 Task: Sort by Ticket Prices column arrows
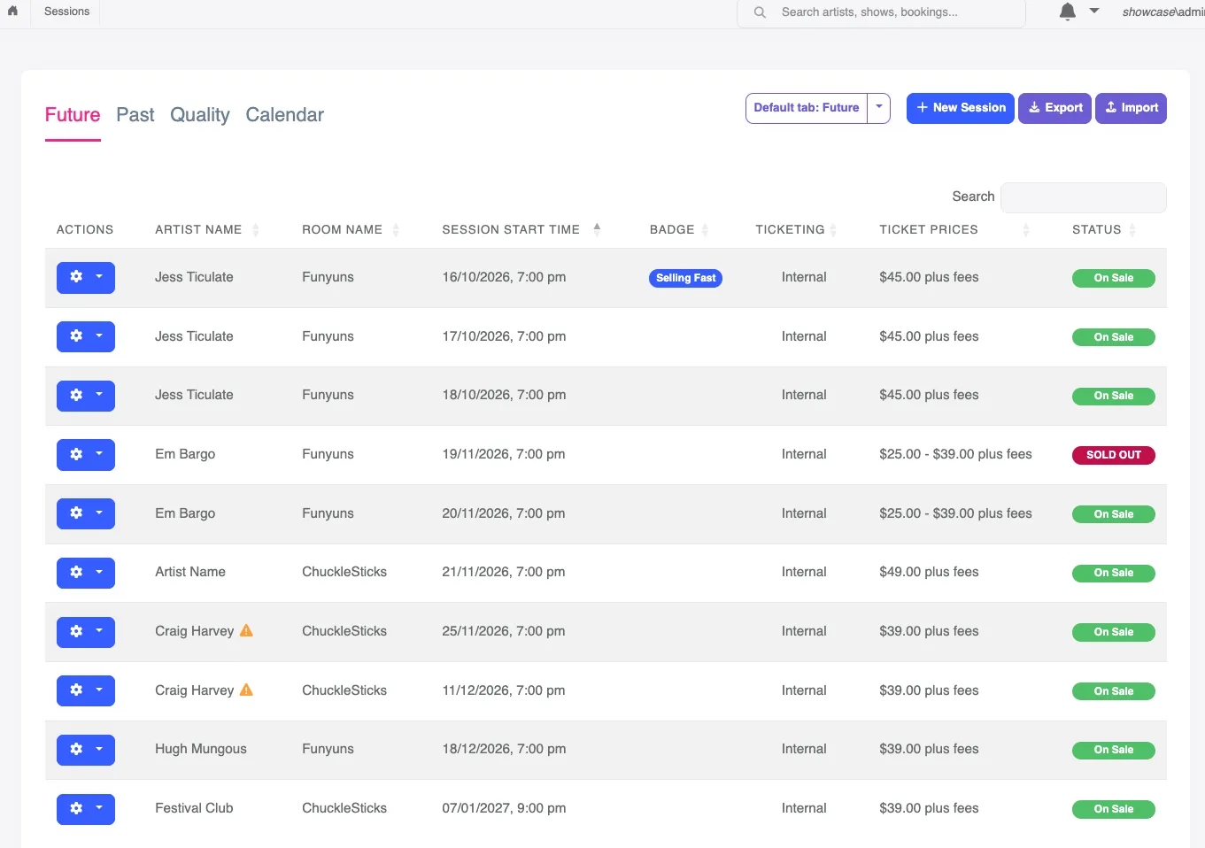pyautogui.click(x=1026, y=230)
